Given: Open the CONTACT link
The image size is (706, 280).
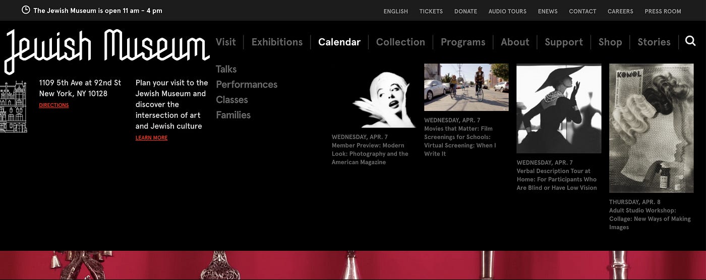Looking at the screenshot, I should pos(582,11).
